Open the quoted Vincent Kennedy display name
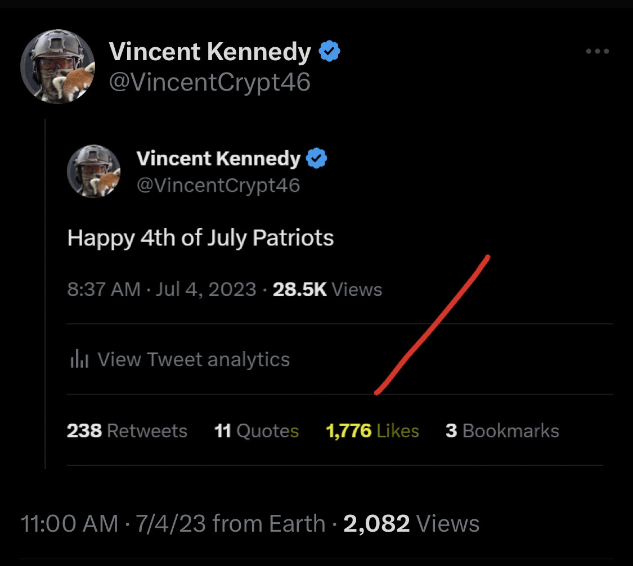 [x=218, y=159]
